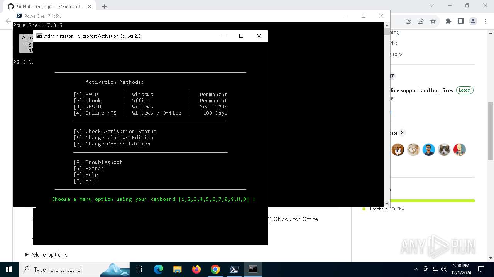Viewport: 494px width, 277px height.
Task: Click the [7] Change Office Edition line
Action: (x=112, y=144)
